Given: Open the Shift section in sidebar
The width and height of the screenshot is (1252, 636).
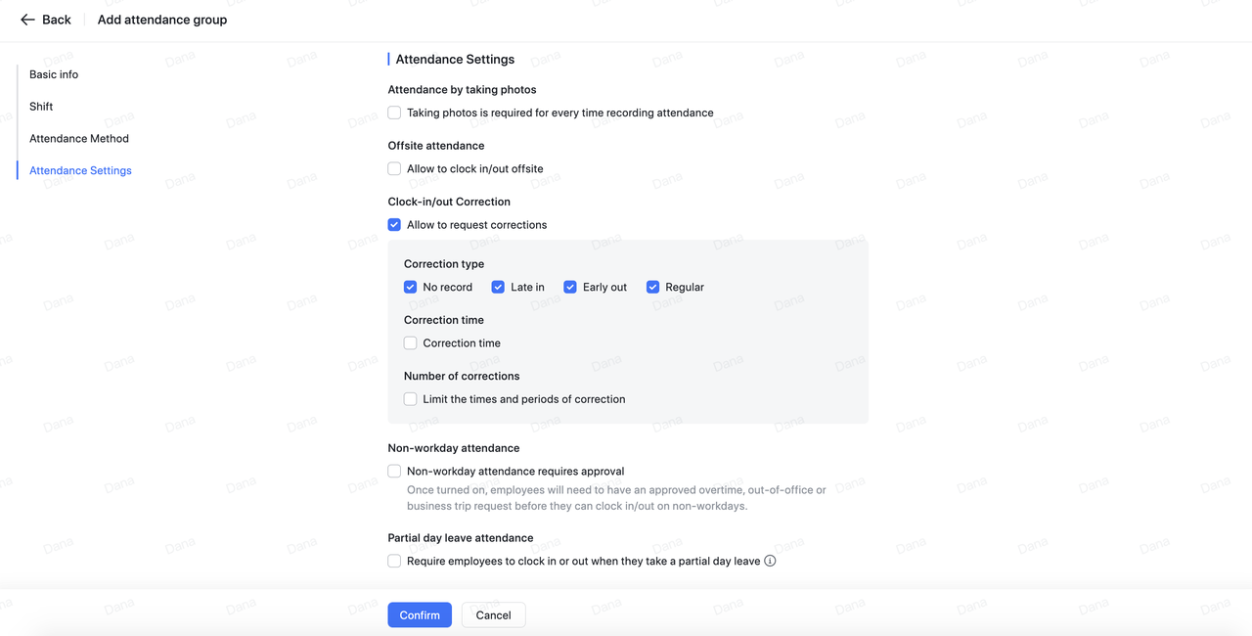Looking at the screenshot, I should pyautogui.click(x=41, y=107).
